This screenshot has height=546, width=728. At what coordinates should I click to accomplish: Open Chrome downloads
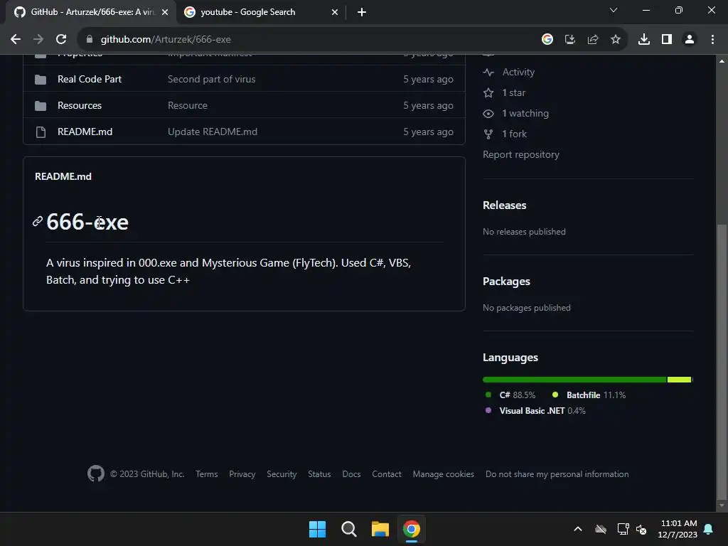pyautogui.click(x=644, y=40)
